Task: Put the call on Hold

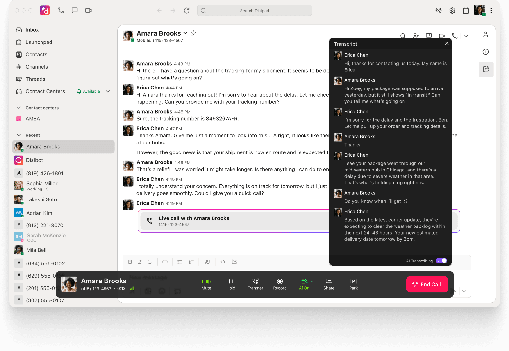Action: (231, 284)
